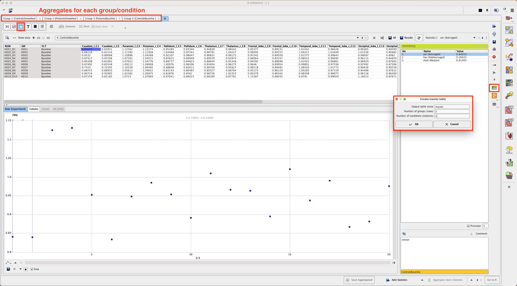
Task: Toggle the Precision checkbox
Action: click(x=469, y=226)
